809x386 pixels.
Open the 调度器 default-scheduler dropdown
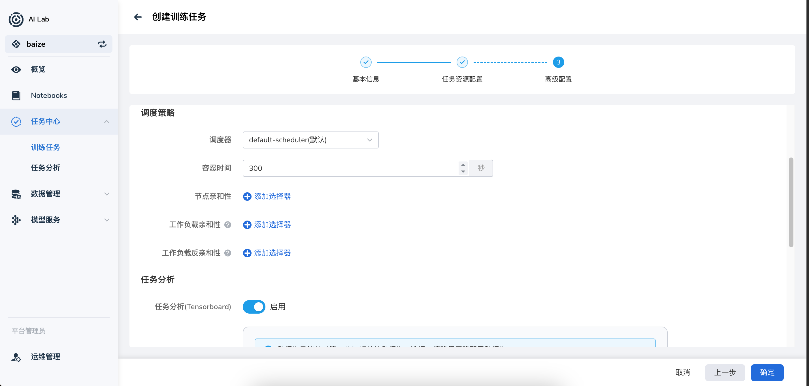click(x=310, y=140)
